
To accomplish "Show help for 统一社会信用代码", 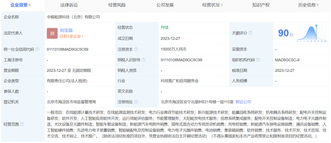I will pos(37,50).
